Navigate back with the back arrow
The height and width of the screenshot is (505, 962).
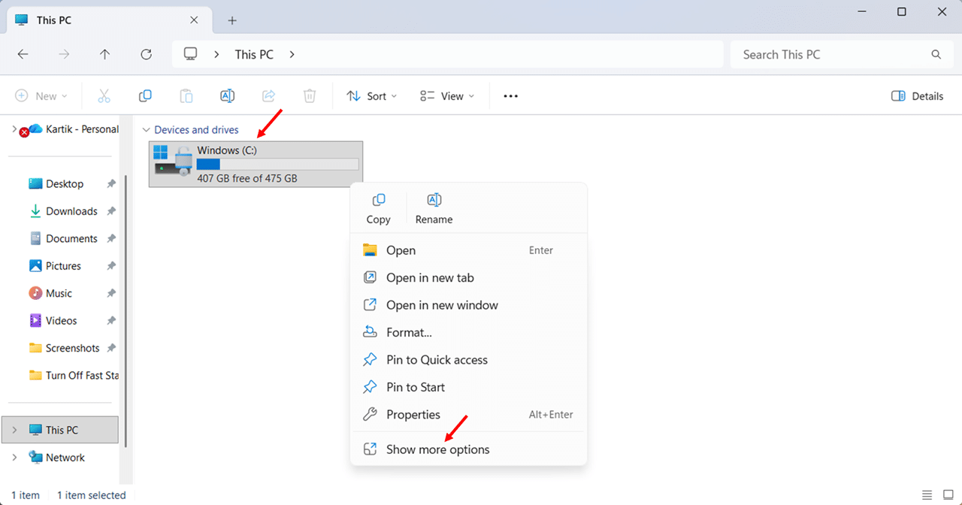[x=23, y=54]
